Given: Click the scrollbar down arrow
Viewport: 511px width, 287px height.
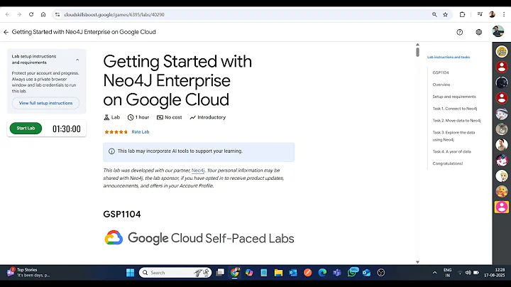Looking at the screenshot, I should [x=417, y=262].
